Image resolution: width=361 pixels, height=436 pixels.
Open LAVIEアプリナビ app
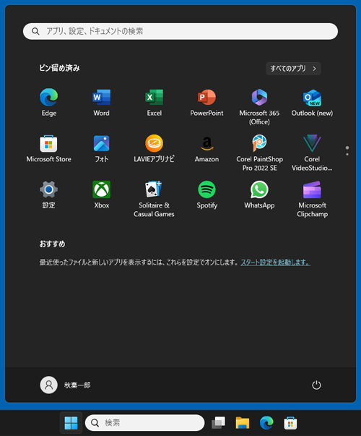pyautogui.click(x=154, y=149)
